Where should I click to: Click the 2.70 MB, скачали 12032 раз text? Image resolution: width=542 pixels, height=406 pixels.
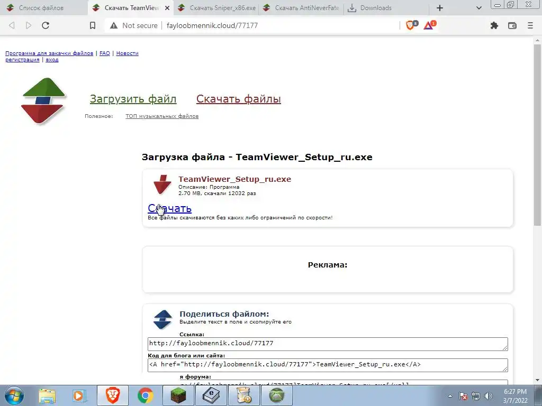[x=217, y=193]
